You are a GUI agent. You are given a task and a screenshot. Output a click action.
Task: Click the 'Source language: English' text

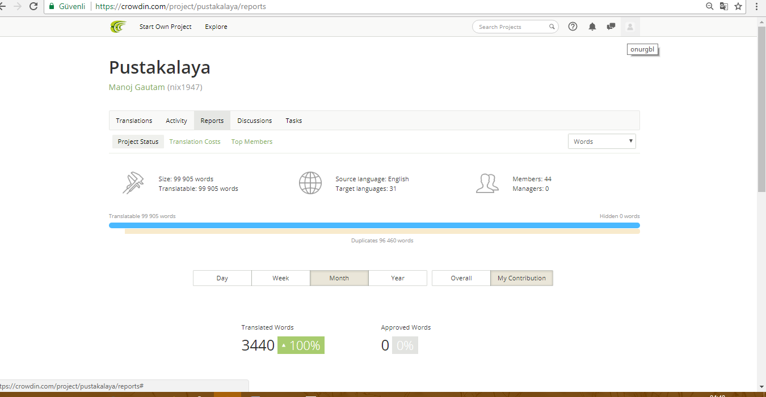tap(372, 179)
